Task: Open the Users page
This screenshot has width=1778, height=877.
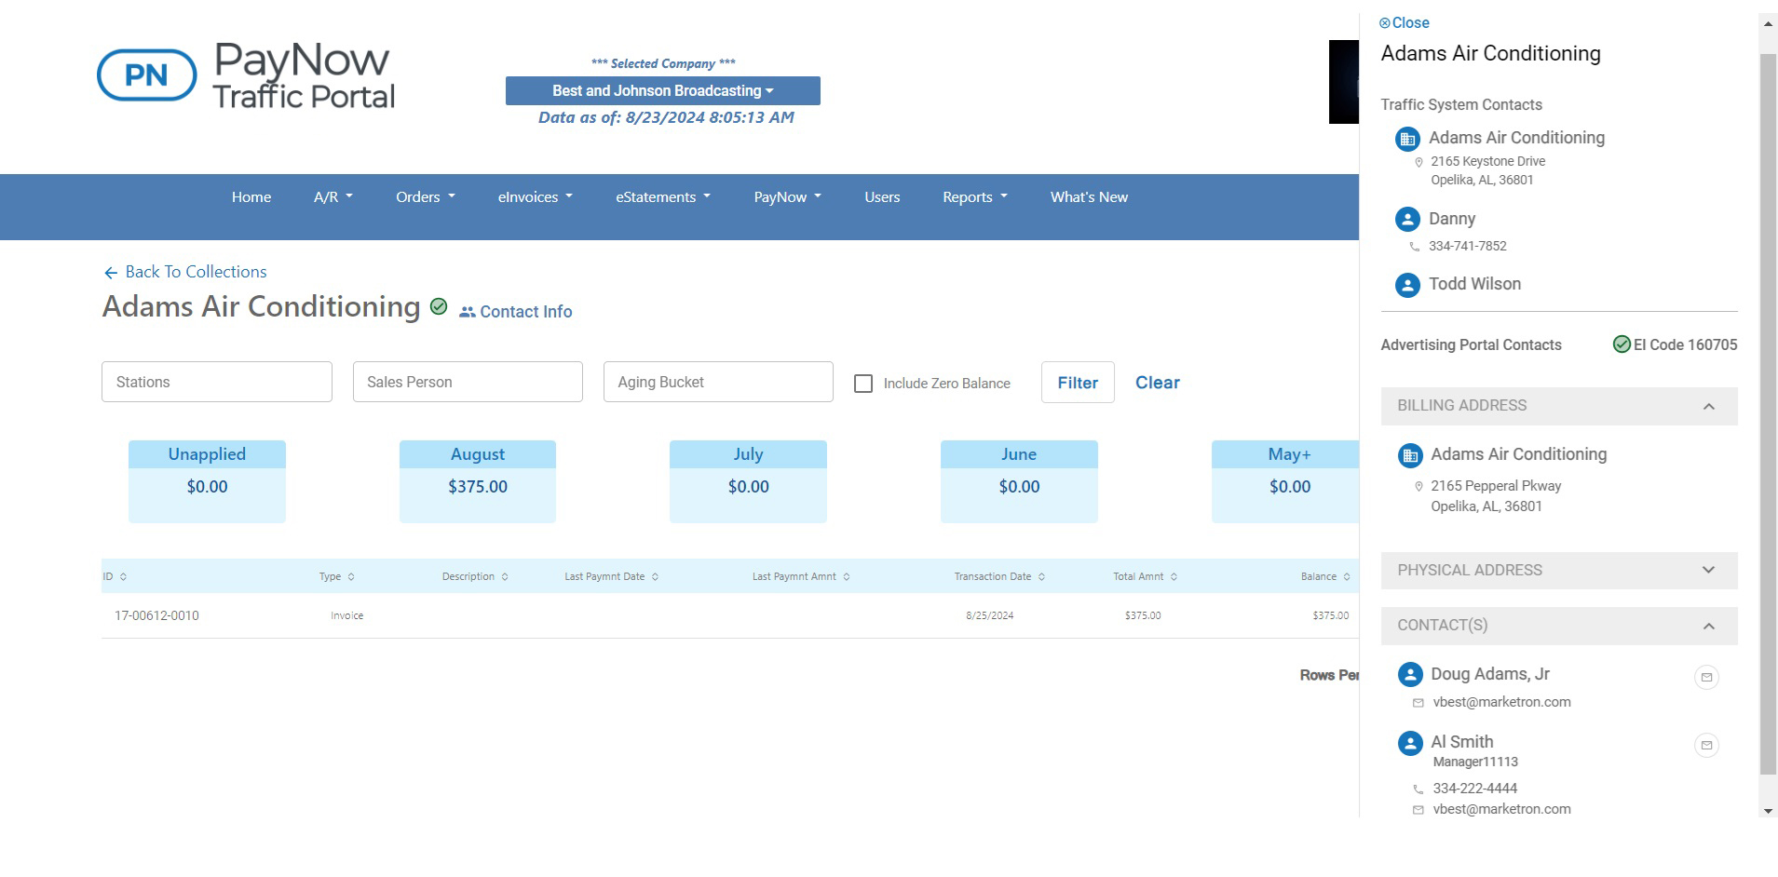Action: pos(882,197)
